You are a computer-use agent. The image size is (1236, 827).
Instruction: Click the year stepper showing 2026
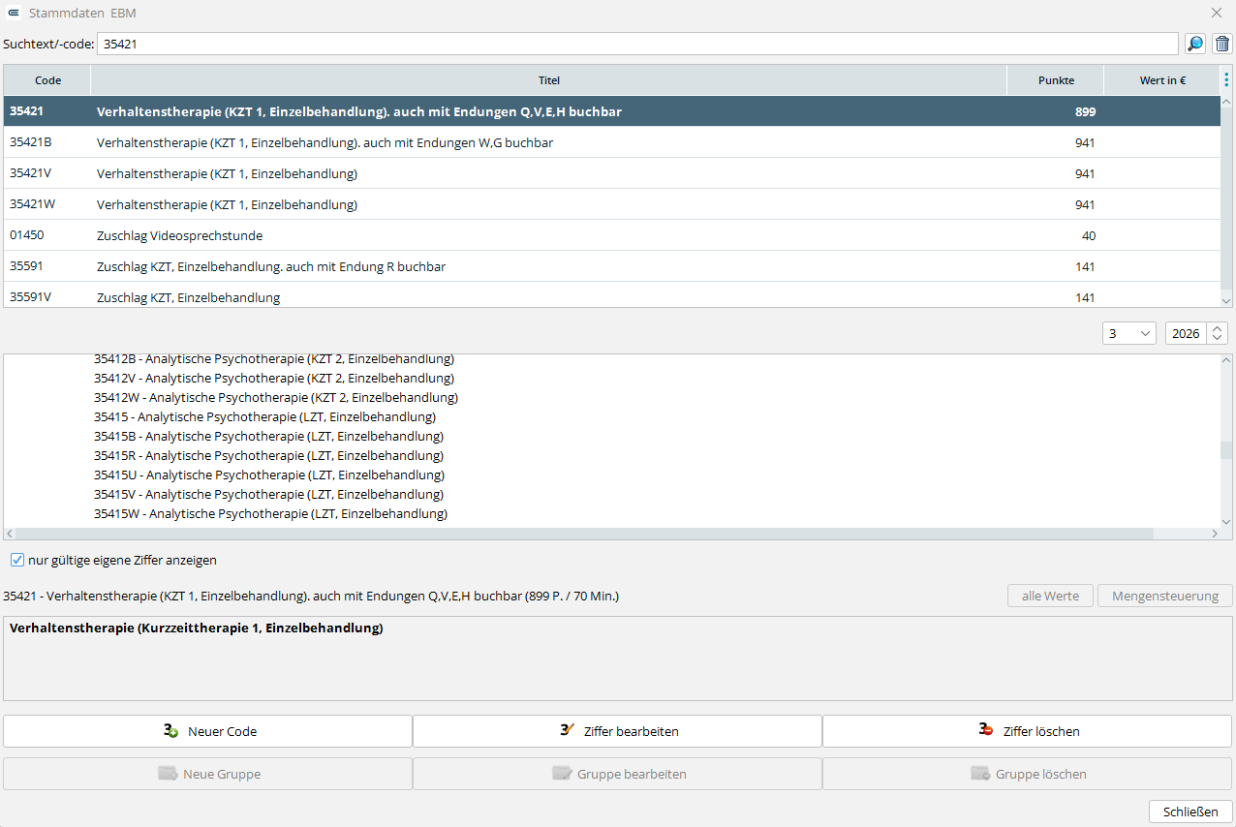(1196, 333)
